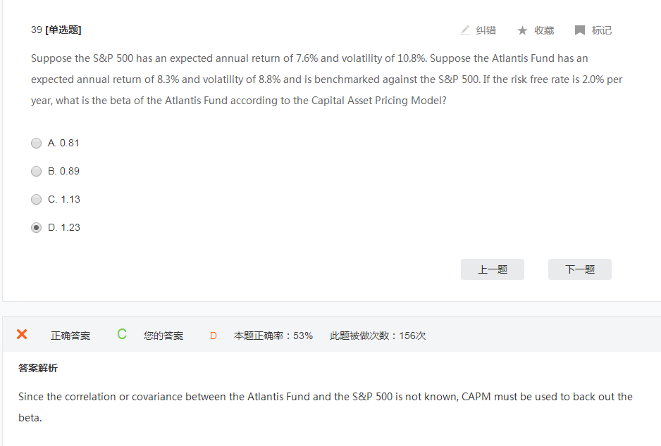Viewport: 661px width, 446px height.
Task: Click the orange your-answer letter D
Action: 213,336
